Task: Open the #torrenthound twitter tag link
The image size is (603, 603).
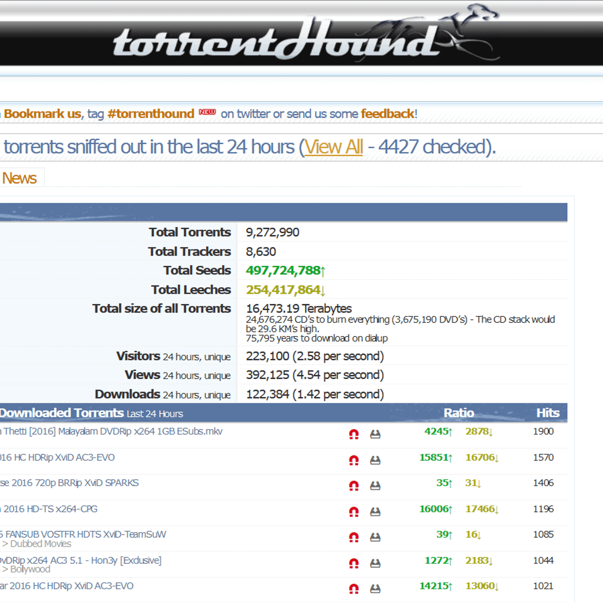Action: (x=151, y=114)
